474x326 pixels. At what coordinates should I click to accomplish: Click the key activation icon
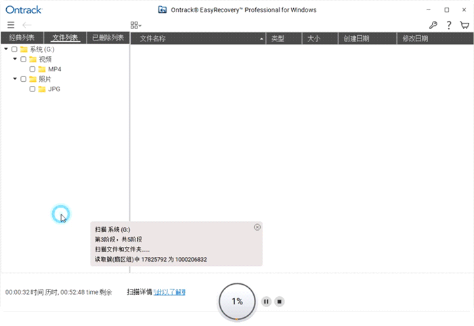(433, 25)
